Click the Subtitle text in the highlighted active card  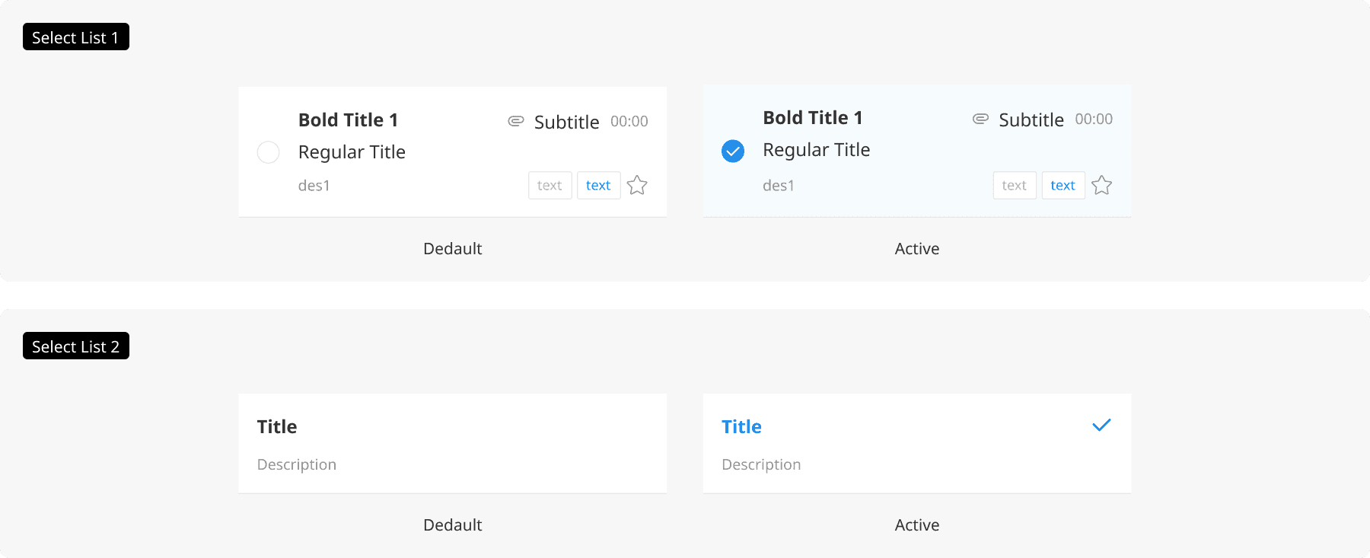pos(1031,120)
